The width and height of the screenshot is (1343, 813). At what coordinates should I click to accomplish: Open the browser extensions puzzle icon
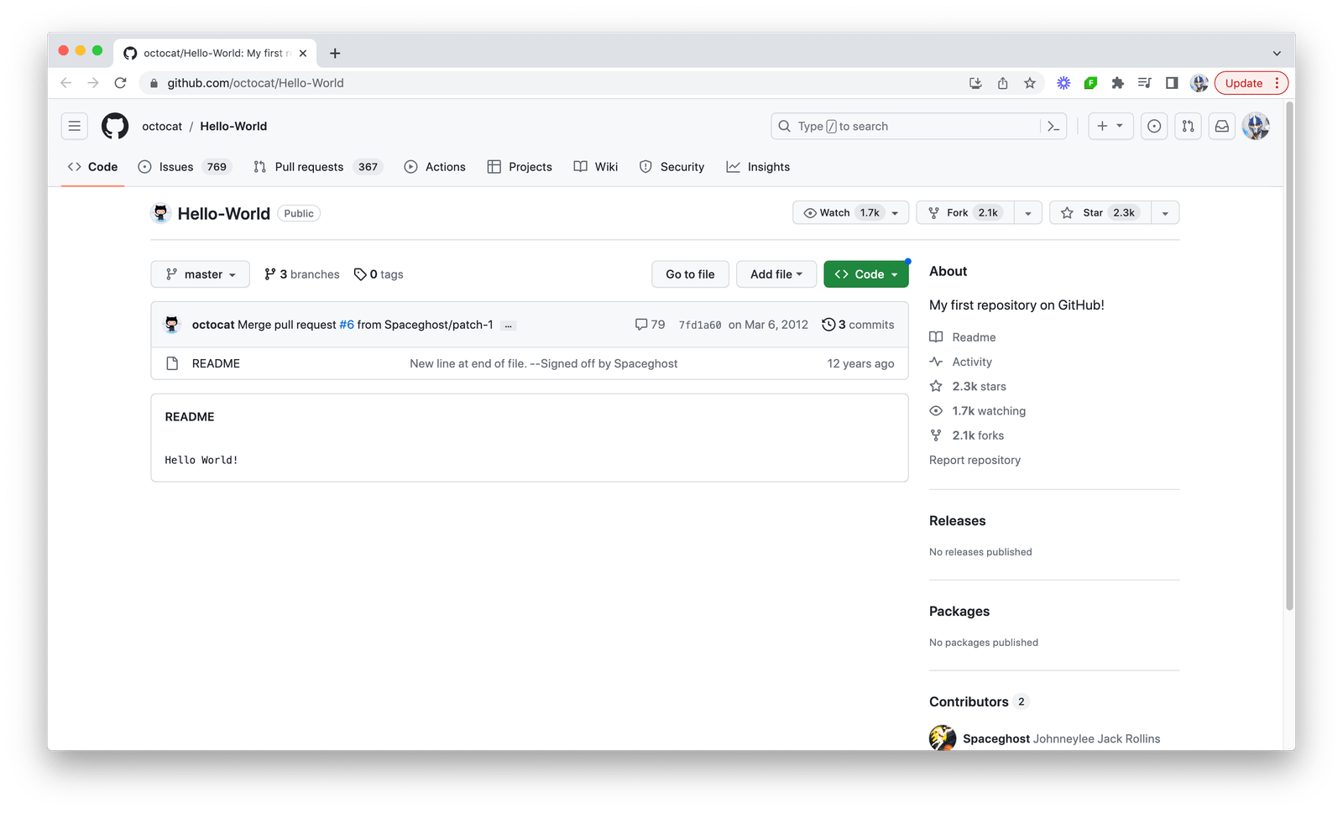[x=1117, y=83]
